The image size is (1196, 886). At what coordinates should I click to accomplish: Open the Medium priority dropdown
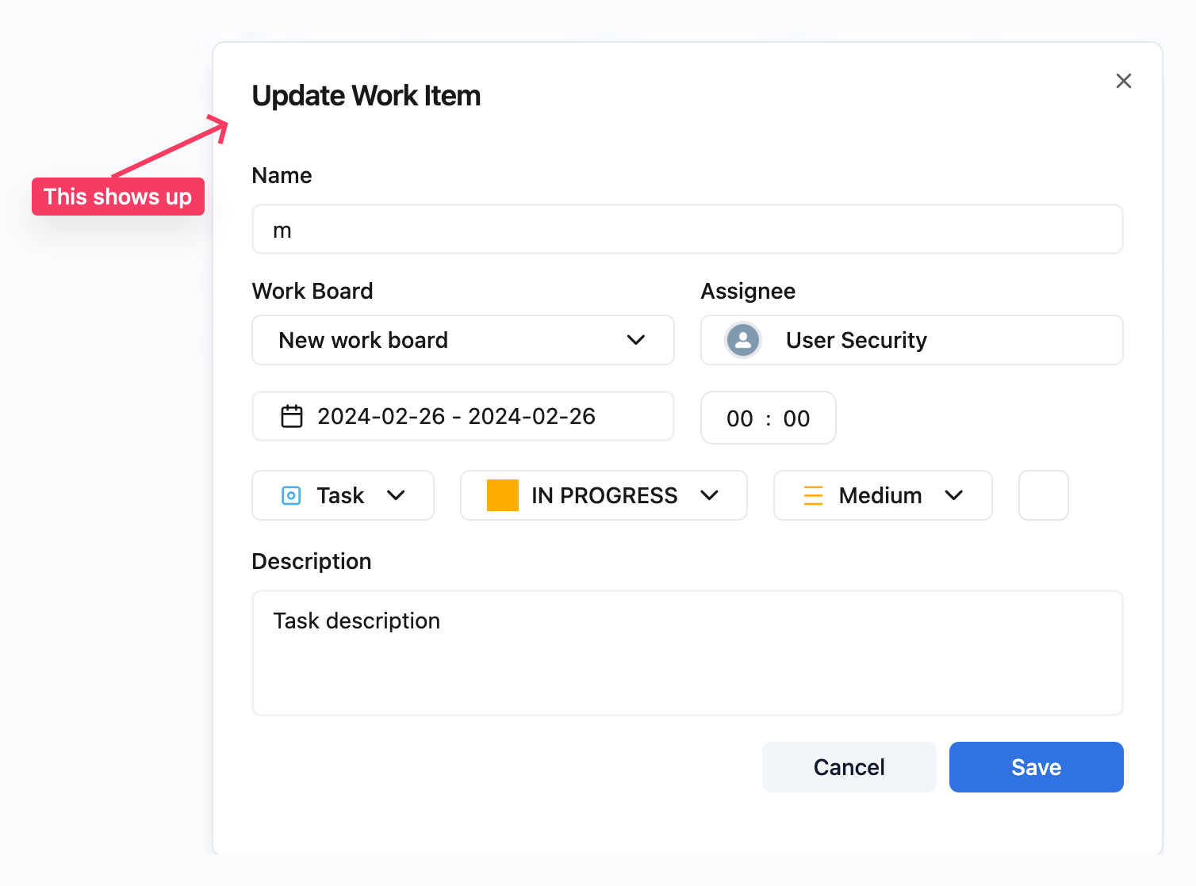[x=953, y=496]
